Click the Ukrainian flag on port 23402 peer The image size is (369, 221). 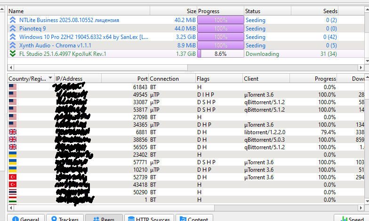pyautogui.click(x=13, y=154)
